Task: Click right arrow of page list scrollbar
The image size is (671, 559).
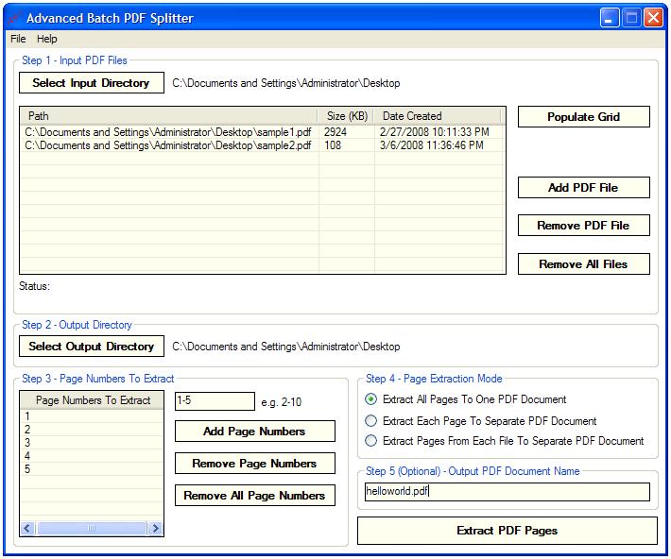Action: point(156,529)
